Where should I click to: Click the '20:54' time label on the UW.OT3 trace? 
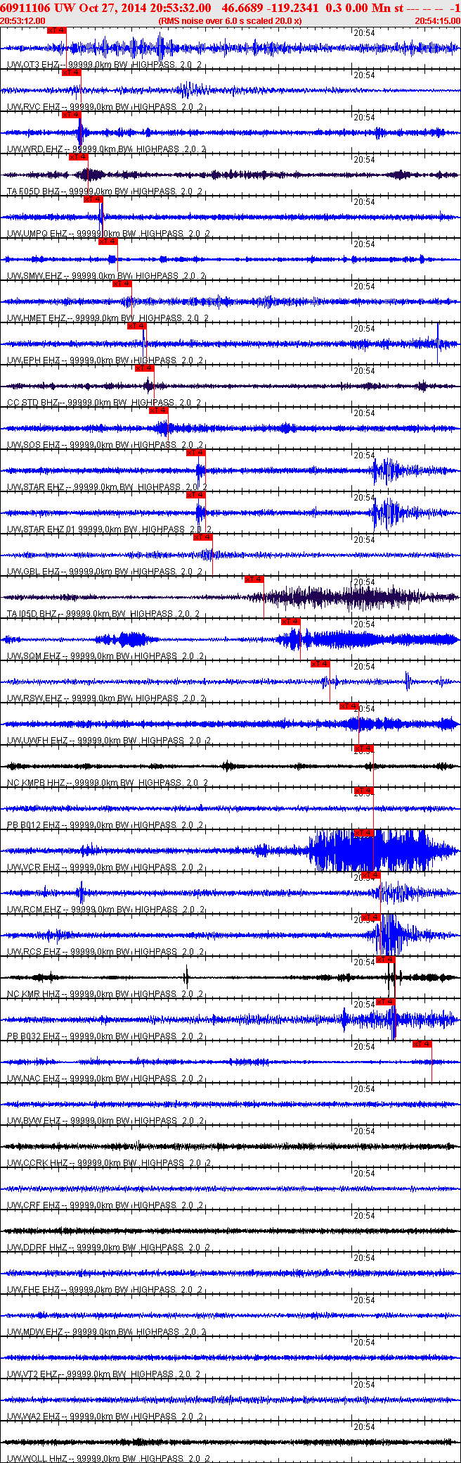coord(364,33)
